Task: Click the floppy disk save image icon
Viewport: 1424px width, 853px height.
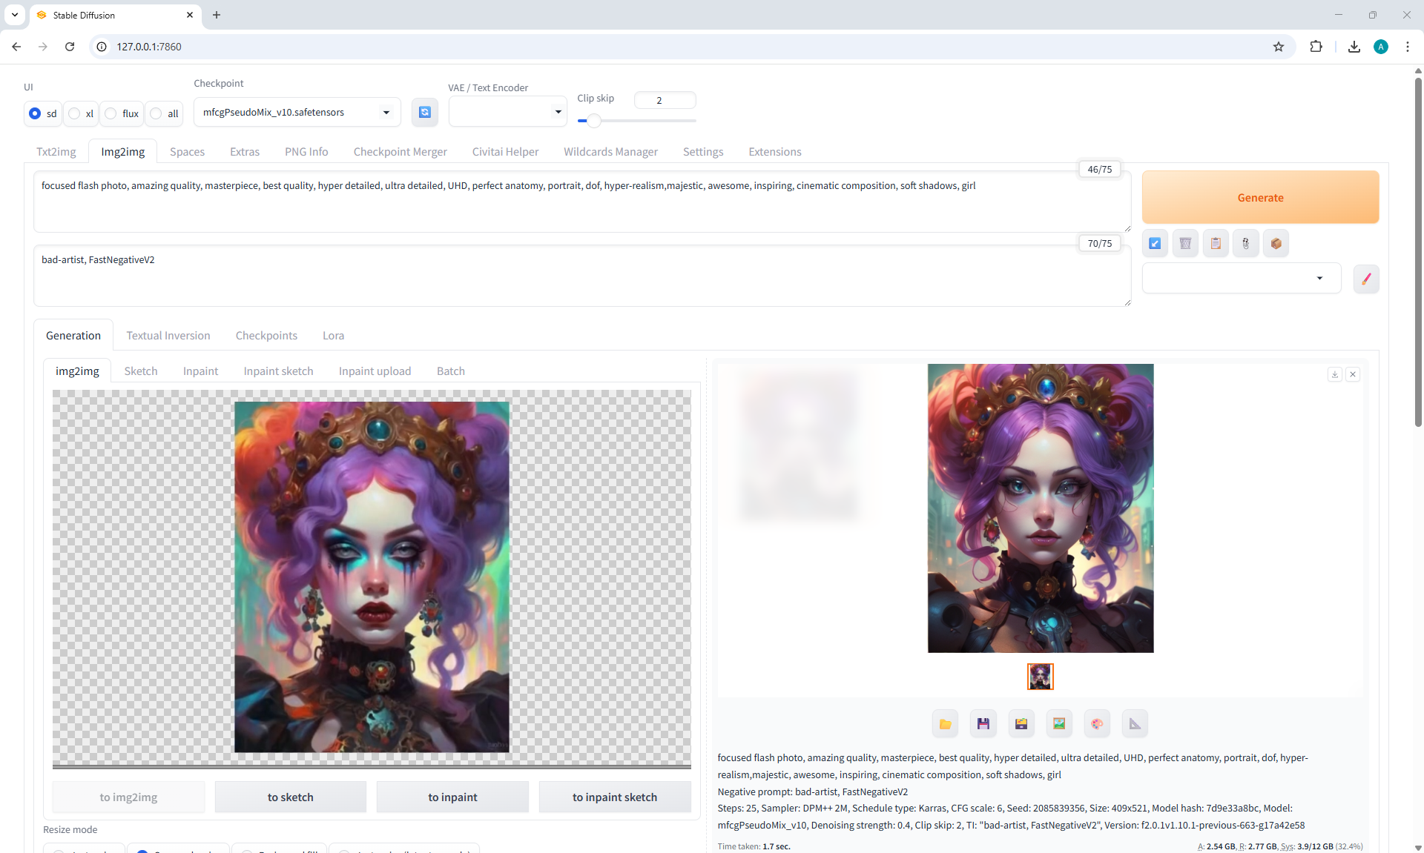Action: pos(983,724)
